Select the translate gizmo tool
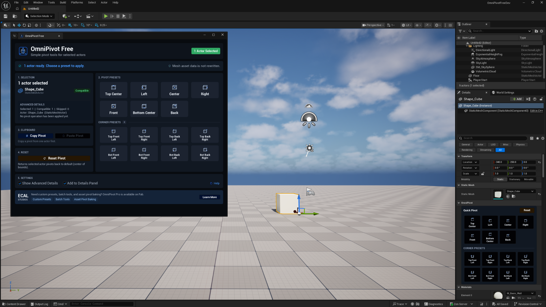Image resolution: width=546 pixels, height=307 pixels. click(x=19, y=25)
